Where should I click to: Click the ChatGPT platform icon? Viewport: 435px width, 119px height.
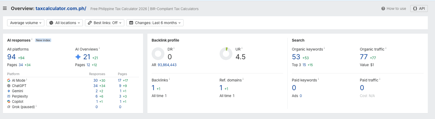click(9, 86)
